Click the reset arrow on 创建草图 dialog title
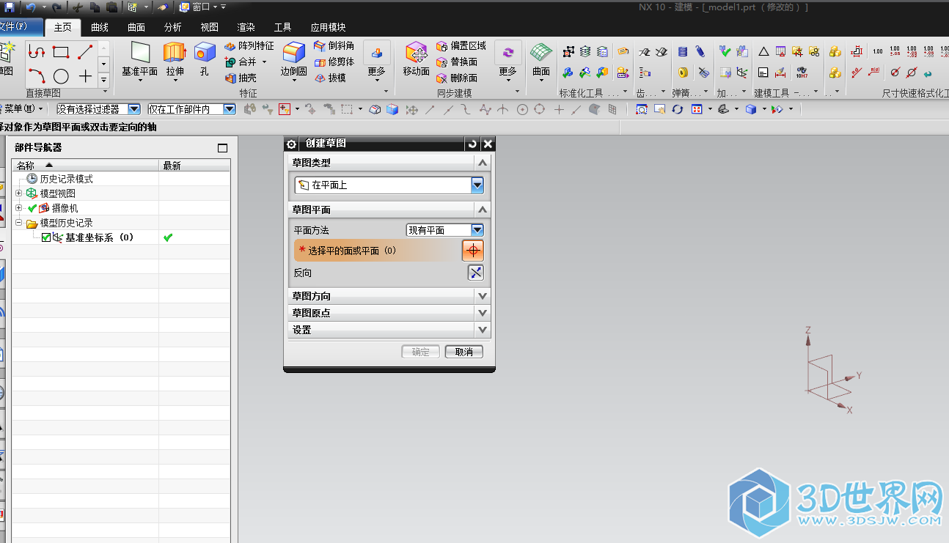Image resolution: width=949 pixels, height=543 pixels. coord(472,144)
